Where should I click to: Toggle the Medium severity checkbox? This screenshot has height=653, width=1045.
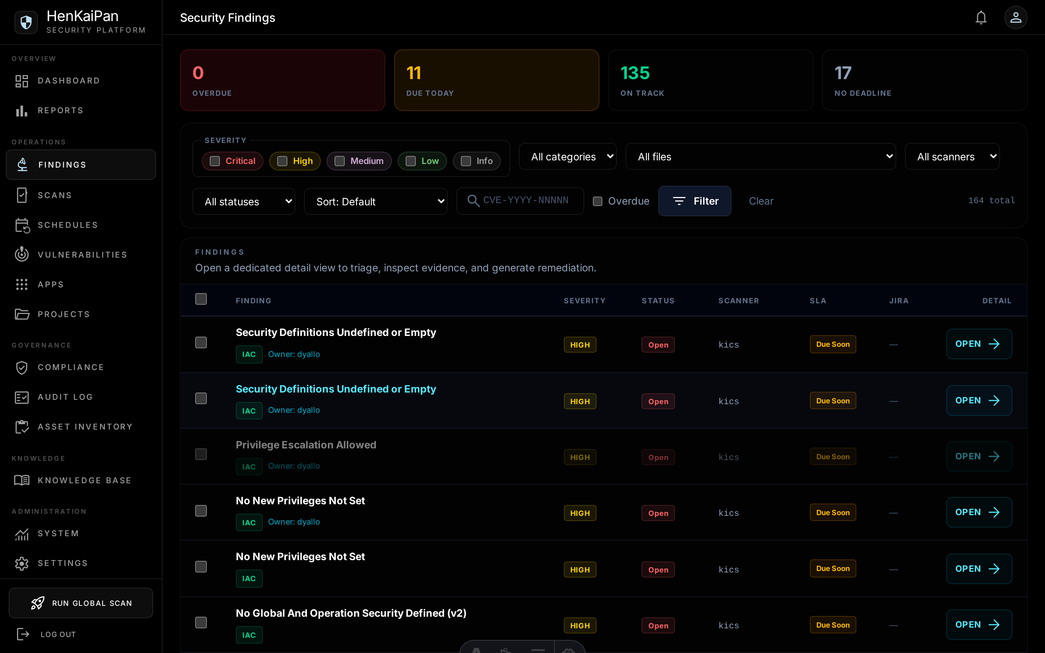pyautogui.click(x=339, y=161)
